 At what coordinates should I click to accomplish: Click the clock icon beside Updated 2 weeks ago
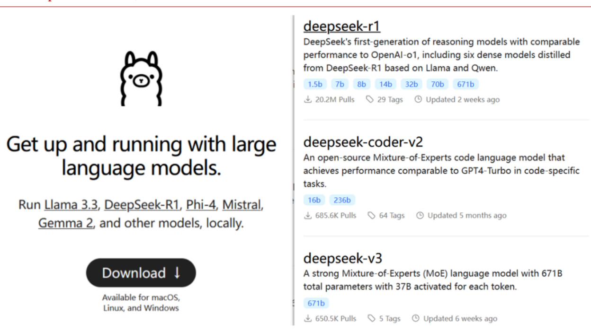click(x=418, y=99)
